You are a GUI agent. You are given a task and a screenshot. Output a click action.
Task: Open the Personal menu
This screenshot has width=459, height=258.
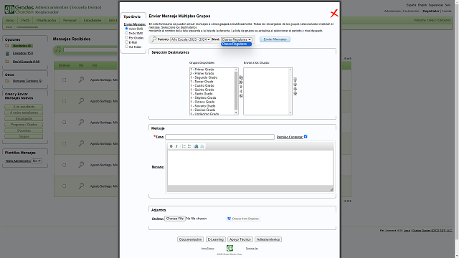(70, 21)
